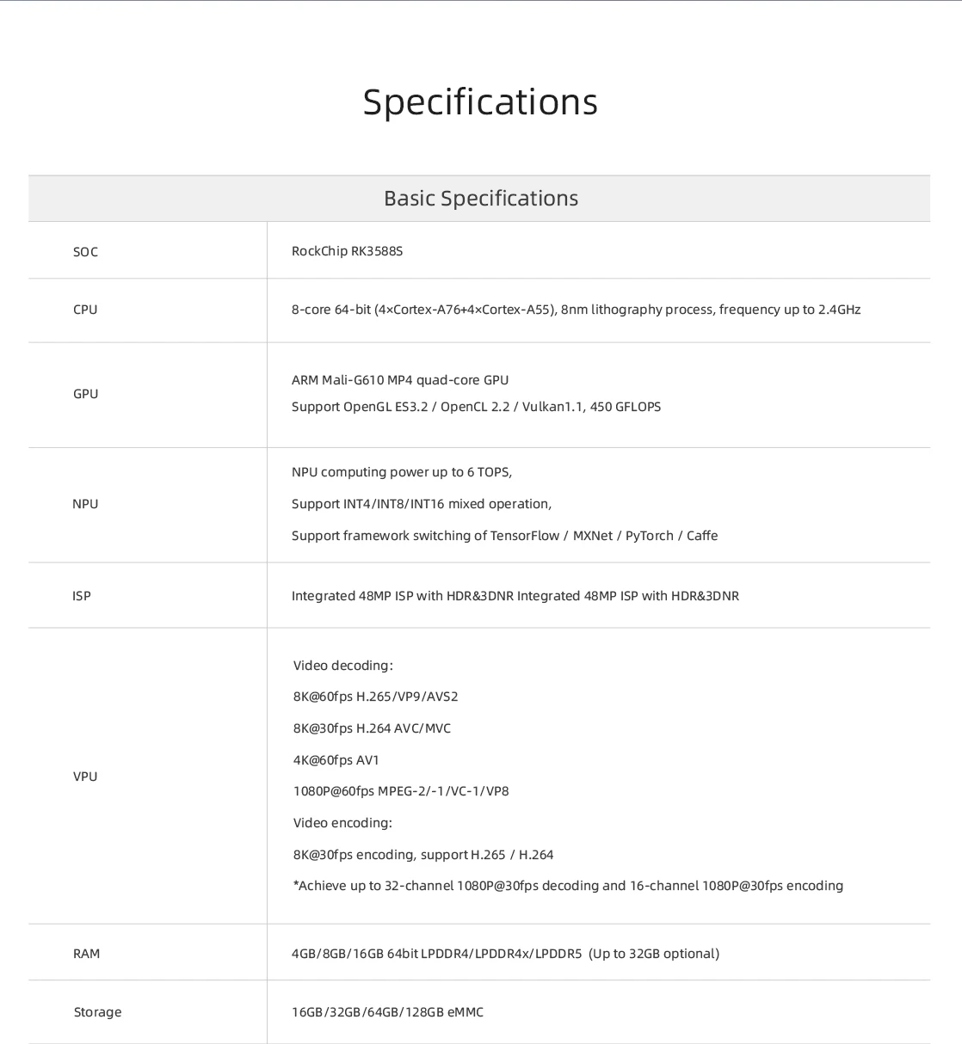Click the 32-channel 1080P decoding footnote

pyautogui.click(x=568, y=886)
